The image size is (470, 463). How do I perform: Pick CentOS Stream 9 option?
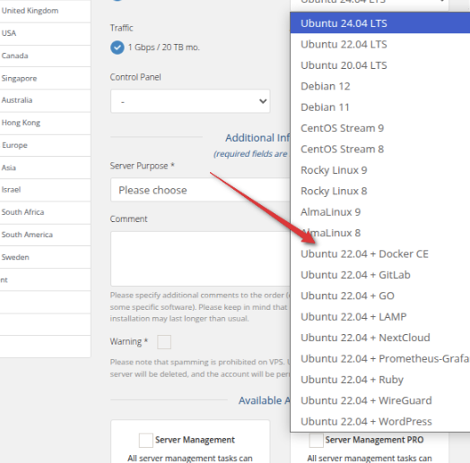(x=380, y=128)
